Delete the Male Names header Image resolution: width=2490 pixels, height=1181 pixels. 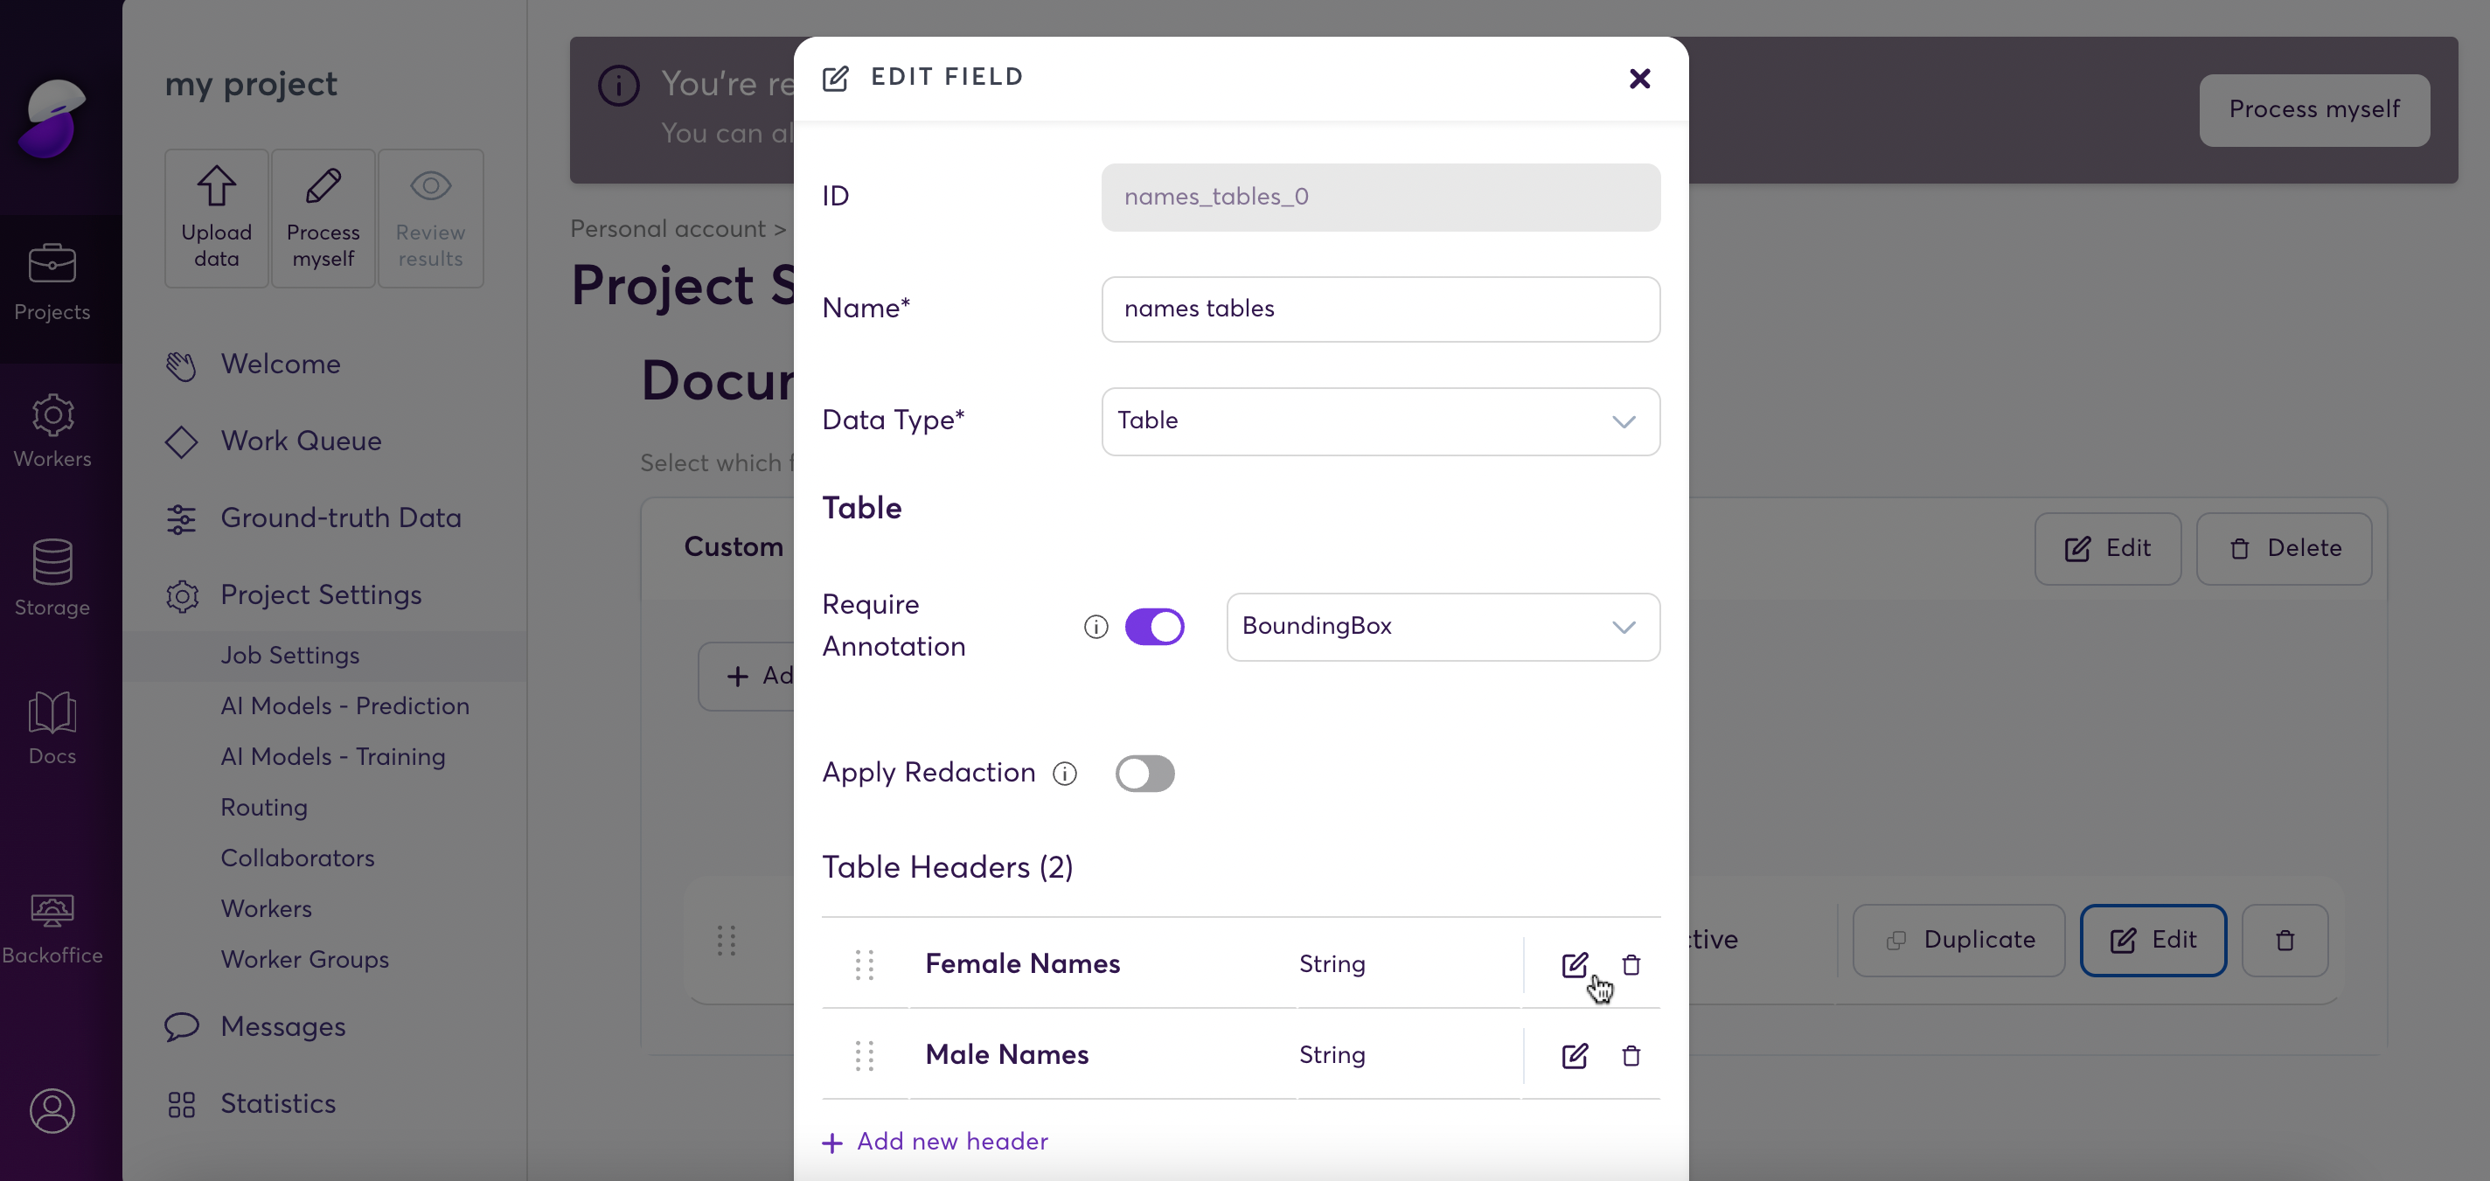point(1631,1055)
